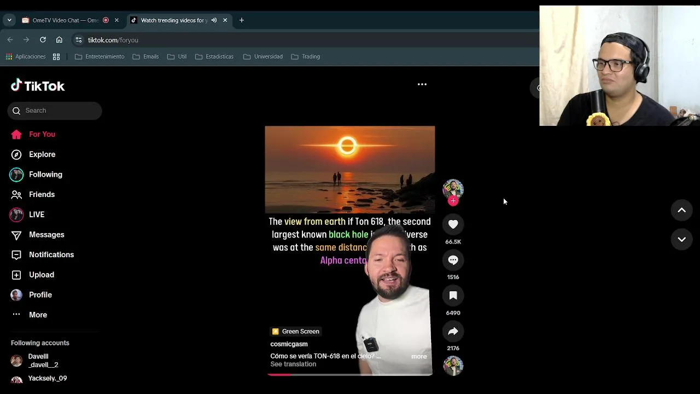Open the tab search dropdown arrow
700x394 pixels.
point(9,20)
